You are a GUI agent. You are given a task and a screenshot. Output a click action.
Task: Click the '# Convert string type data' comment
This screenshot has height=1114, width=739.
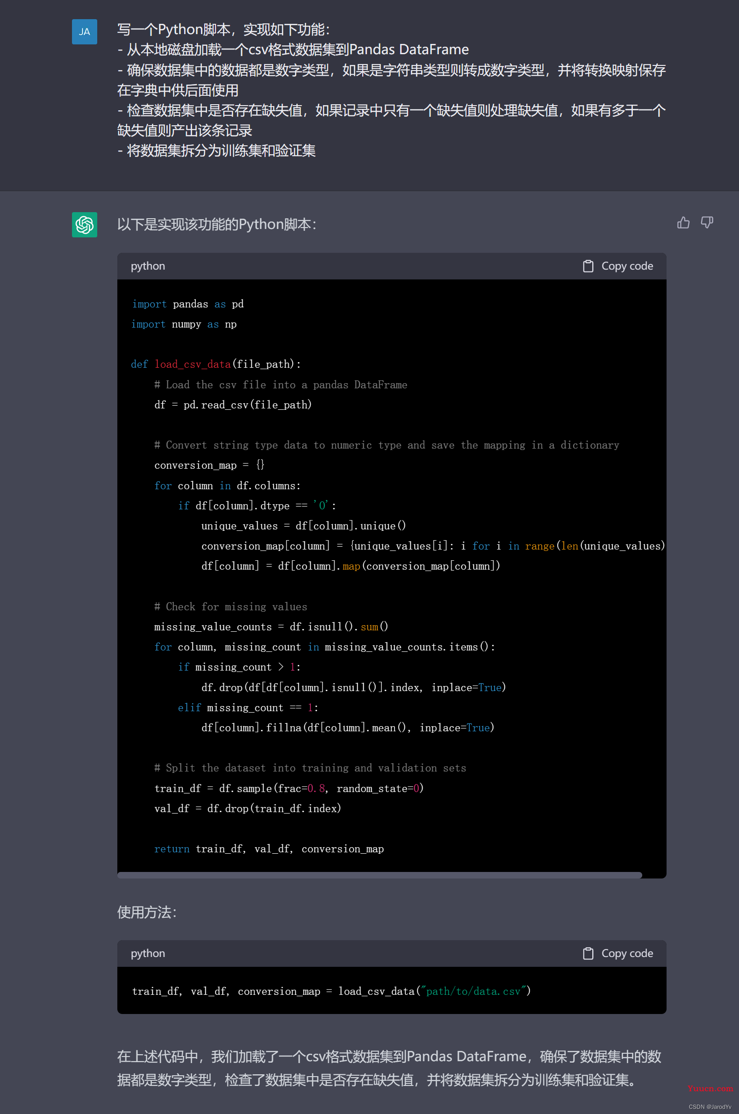click(387, 445)
